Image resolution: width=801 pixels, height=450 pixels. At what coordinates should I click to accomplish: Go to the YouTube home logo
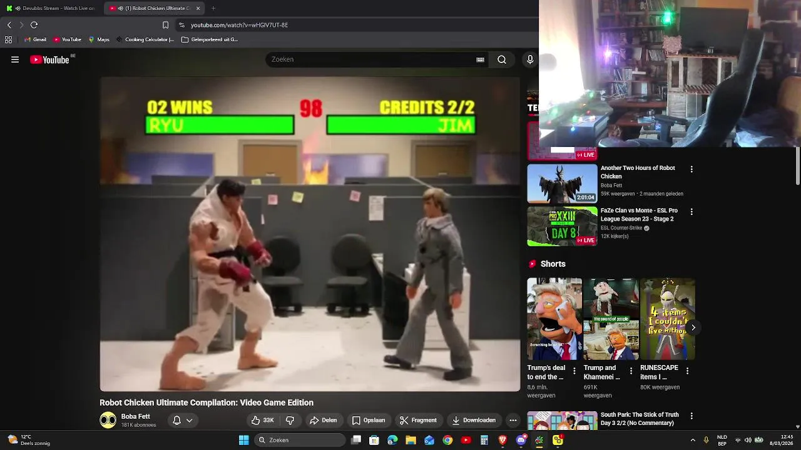(x=49, y=59)
